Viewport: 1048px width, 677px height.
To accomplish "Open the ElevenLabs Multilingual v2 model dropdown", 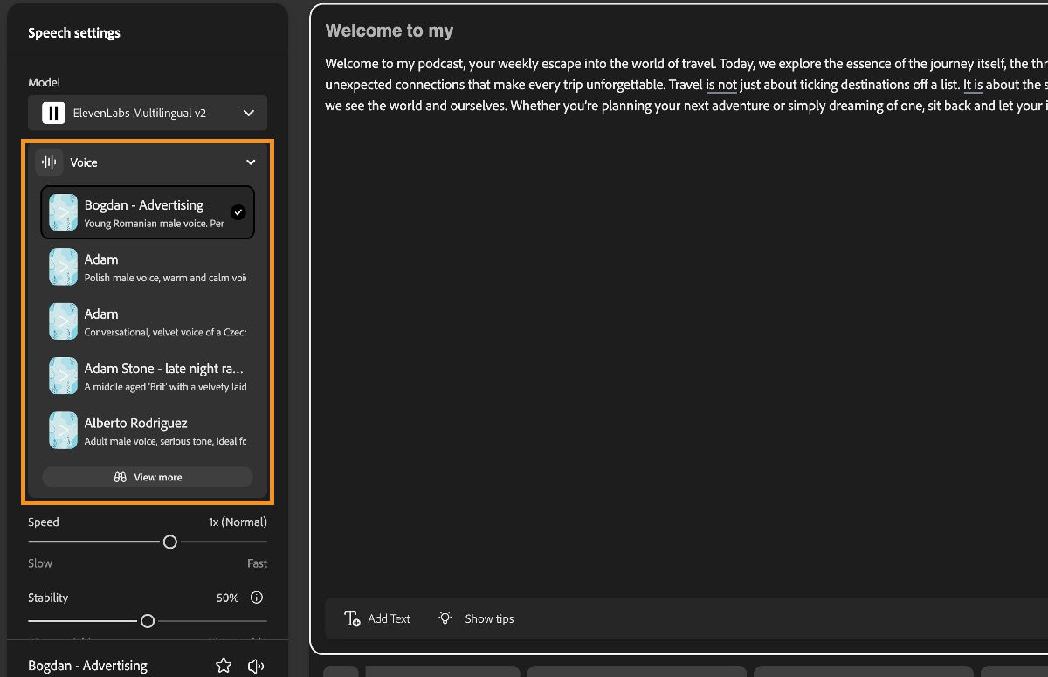I will pyautogui.click(x=247, y=113).
